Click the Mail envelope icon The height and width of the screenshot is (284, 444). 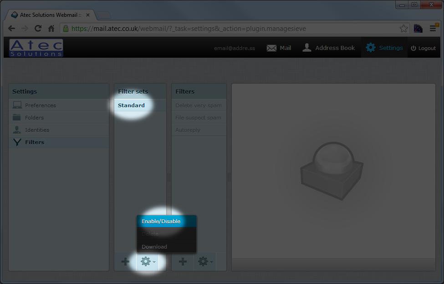(x=272, y=48)
